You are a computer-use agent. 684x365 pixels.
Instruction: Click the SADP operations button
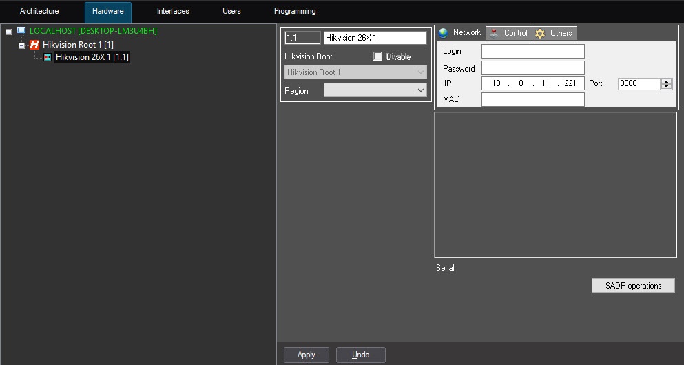(633, 286)
